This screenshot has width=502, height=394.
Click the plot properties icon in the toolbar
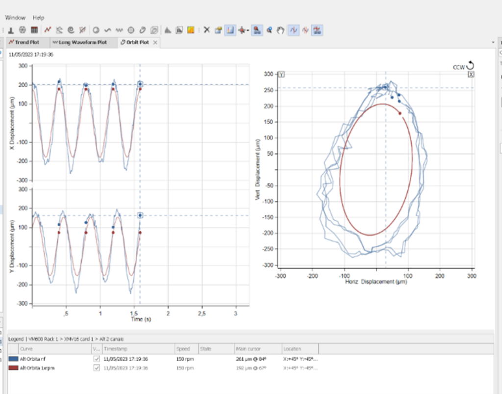[x=218, y=30]
